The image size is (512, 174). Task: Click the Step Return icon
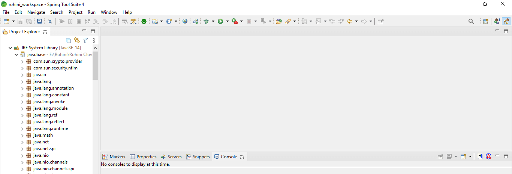(x=113, y=21)
